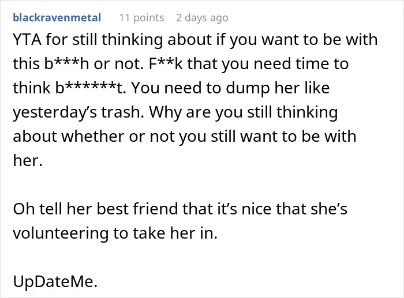This screenshot has height=298, width=404.
Task: Click the 2 days ago timestamp
Action: coord(202,18)
